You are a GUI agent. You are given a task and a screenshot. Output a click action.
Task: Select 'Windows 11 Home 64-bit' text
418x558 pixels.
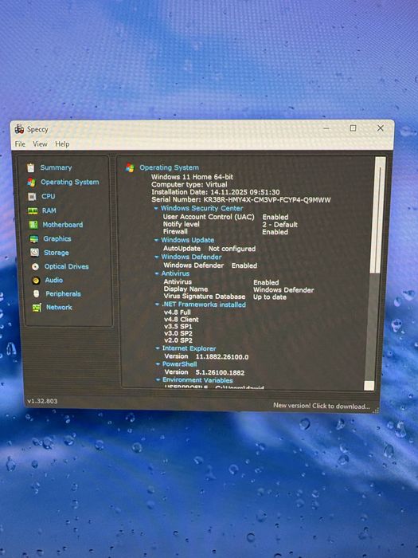193,176
